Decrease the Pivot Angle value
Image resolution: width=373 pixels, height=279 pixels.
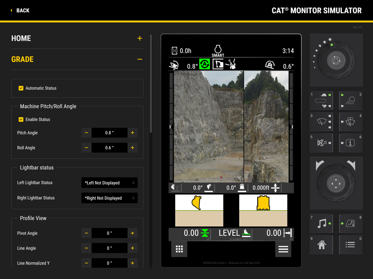coord(87,233)
